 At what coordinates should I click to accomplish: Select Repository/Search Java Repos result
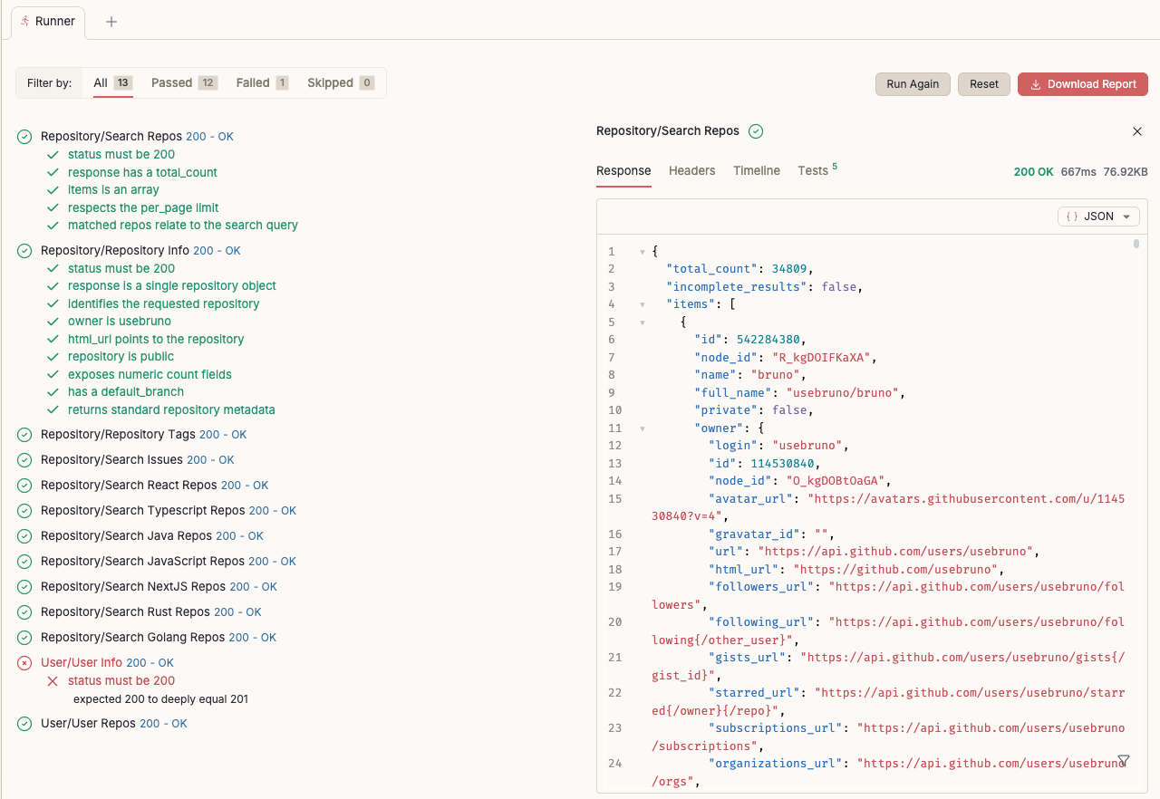152,536
